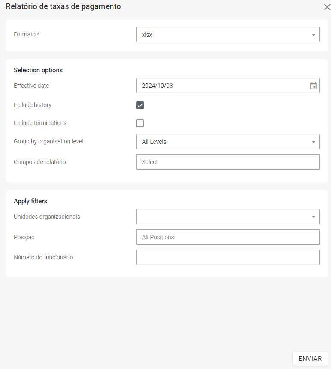
Task: Enable the Include terminations checkbox
Action: pos(140,123)
